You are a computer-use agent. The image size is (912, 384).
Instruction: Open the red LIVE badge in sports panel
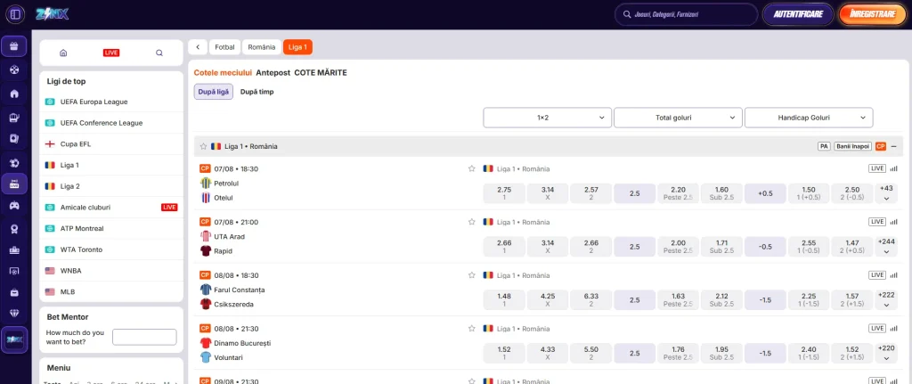coord(111,53)
